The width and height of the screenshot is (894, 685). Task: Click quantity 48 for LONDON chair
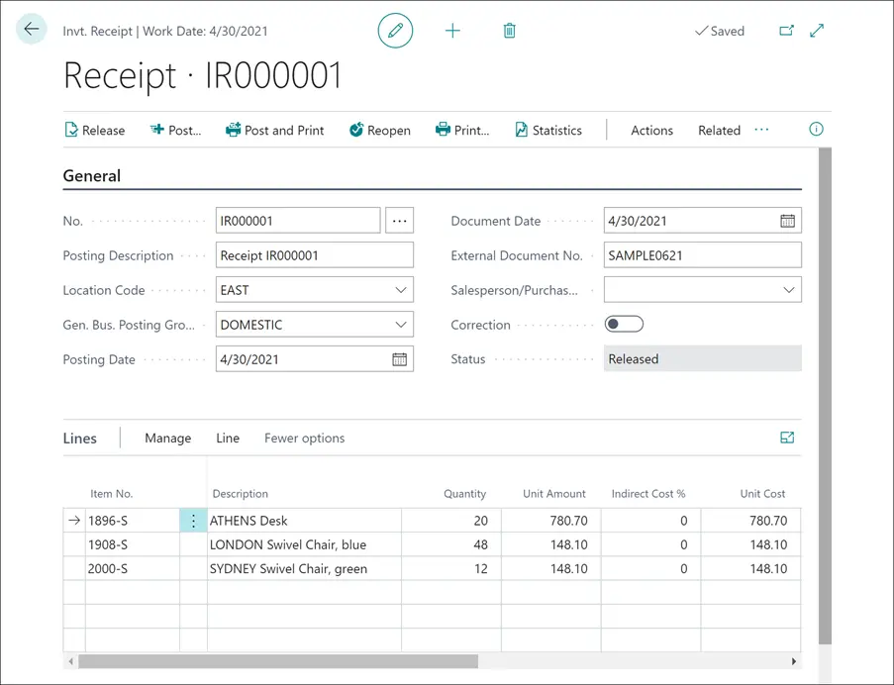coord(451,544)
